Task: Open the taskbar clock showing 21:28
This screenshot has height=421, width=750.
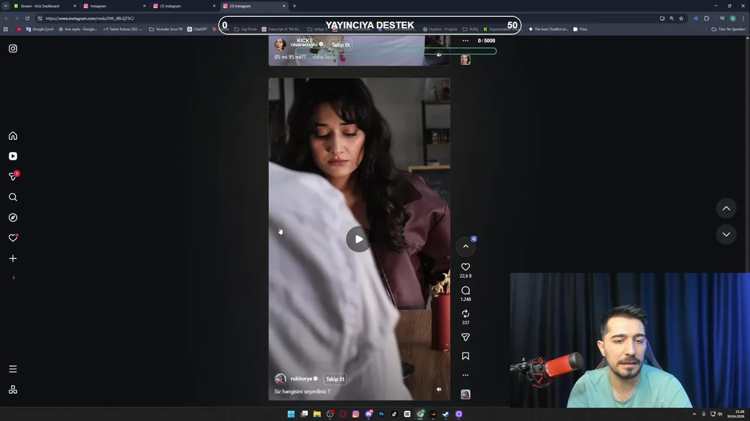Action: (x=735, y=414)
